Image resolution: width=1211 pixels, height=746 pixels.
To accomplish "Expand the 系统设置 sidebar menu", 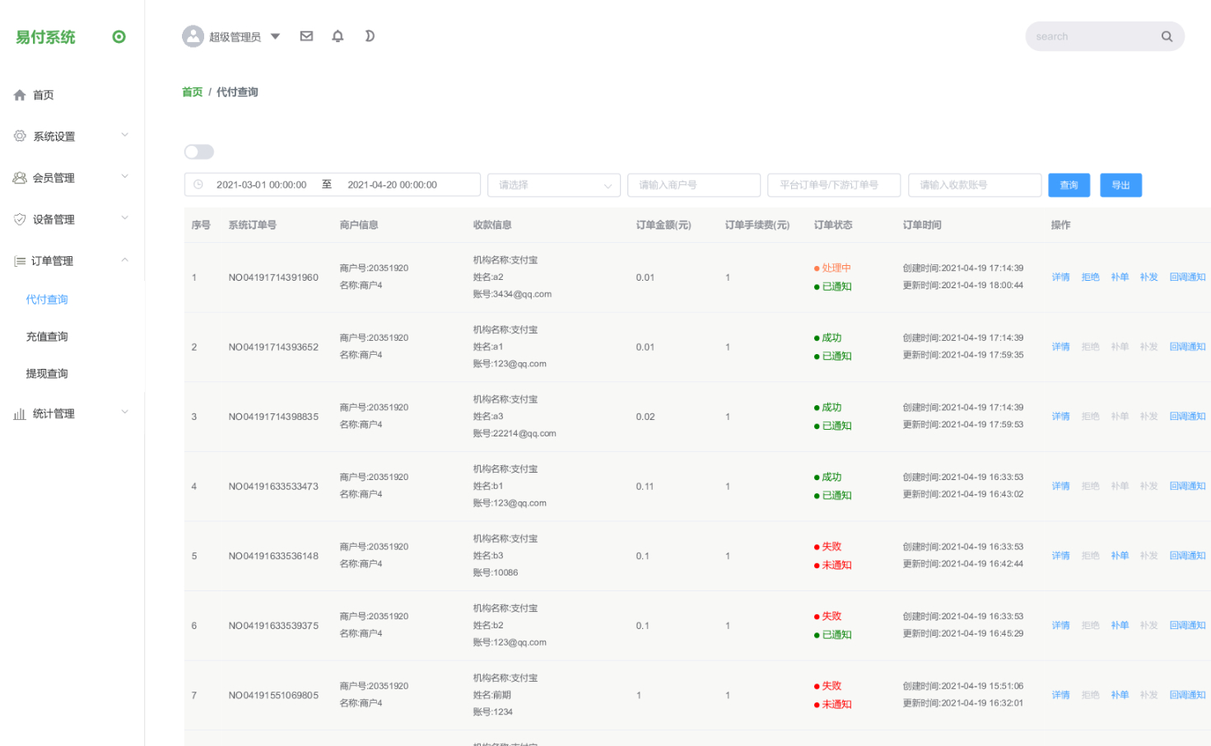I will pos(72,137).
